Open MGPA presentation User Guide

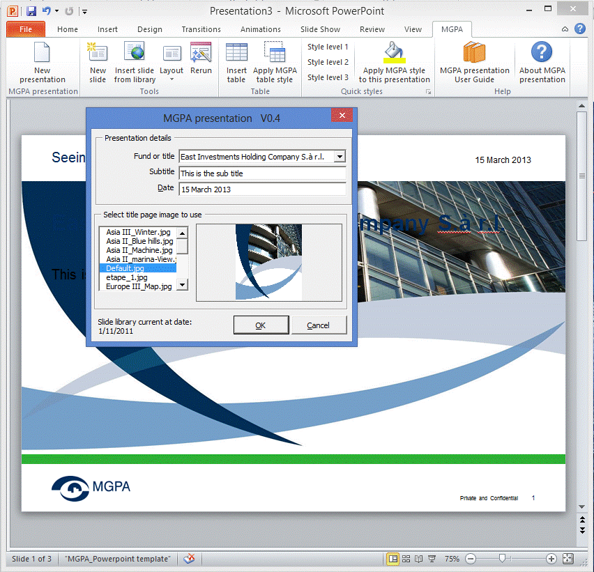point(474,63)
